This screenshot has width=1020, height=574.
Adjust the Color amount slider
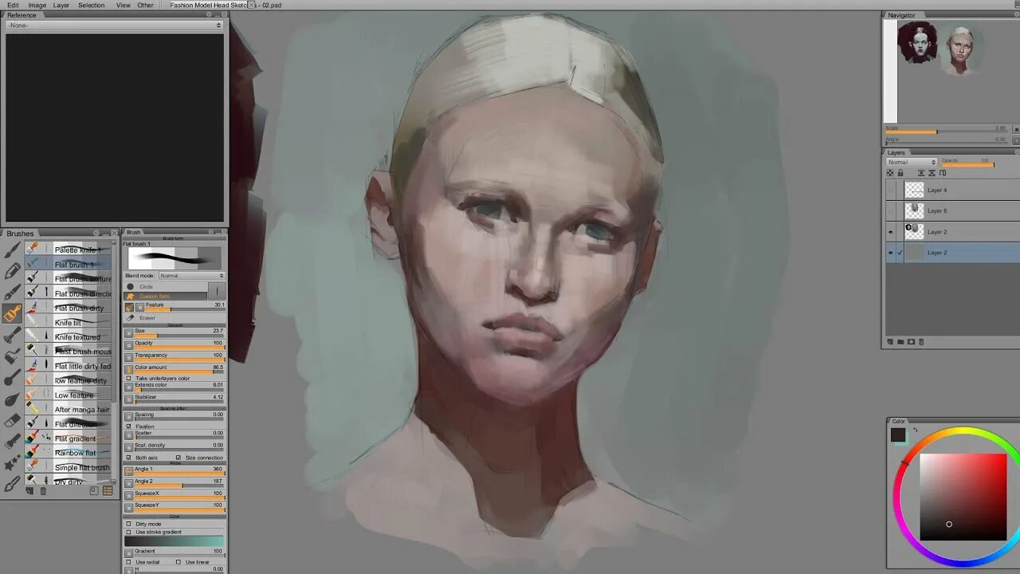click(179, 370)
